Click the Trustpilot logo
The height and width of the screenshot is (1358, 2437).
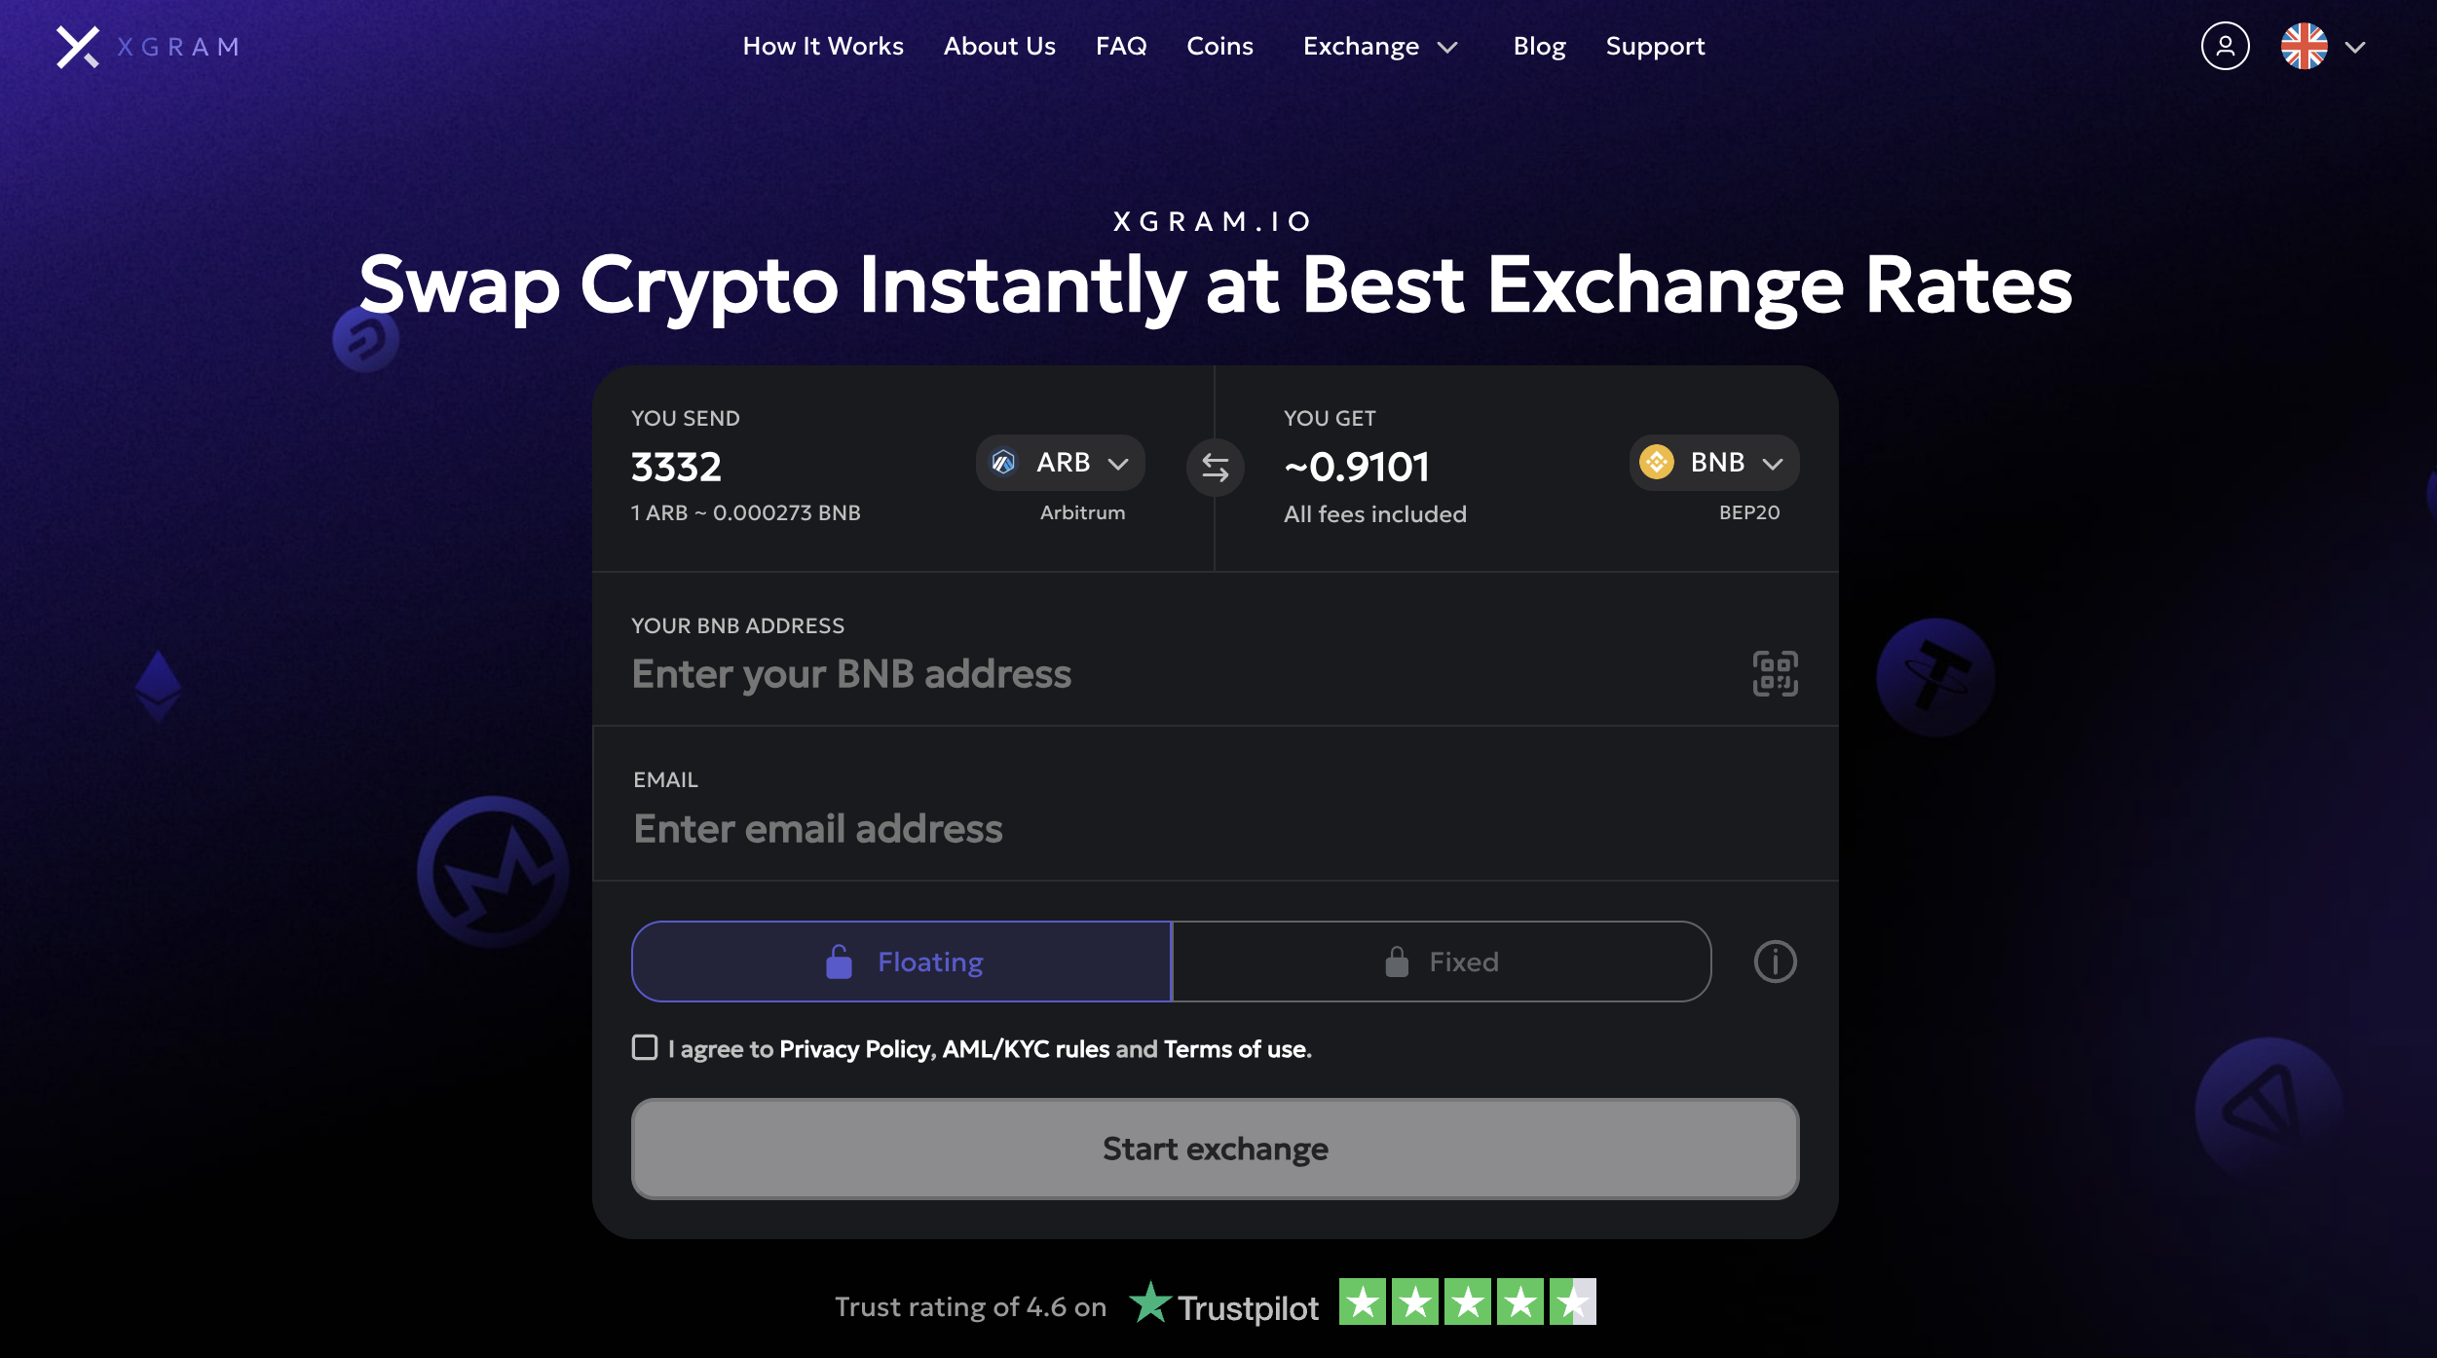tap(1224, 1305)
